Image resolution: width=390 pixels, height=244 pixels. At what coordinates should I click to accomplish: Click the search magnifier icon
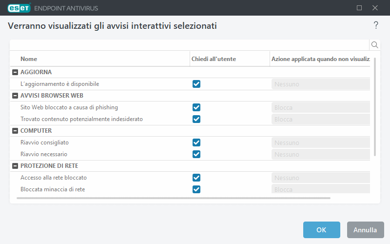(x=374, y=45)
